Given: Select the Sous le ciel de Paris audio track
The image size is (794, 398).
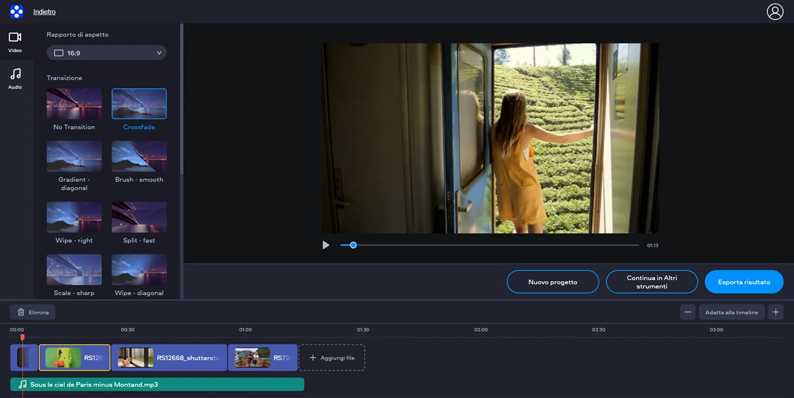Looking at the screenshot, I should click(x=157, y=384).
